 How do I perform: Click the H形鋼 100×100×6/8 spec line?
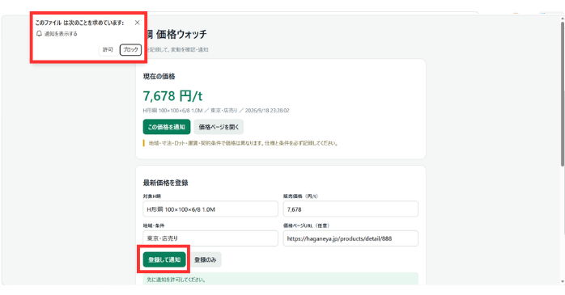click(x=216, y=111)
